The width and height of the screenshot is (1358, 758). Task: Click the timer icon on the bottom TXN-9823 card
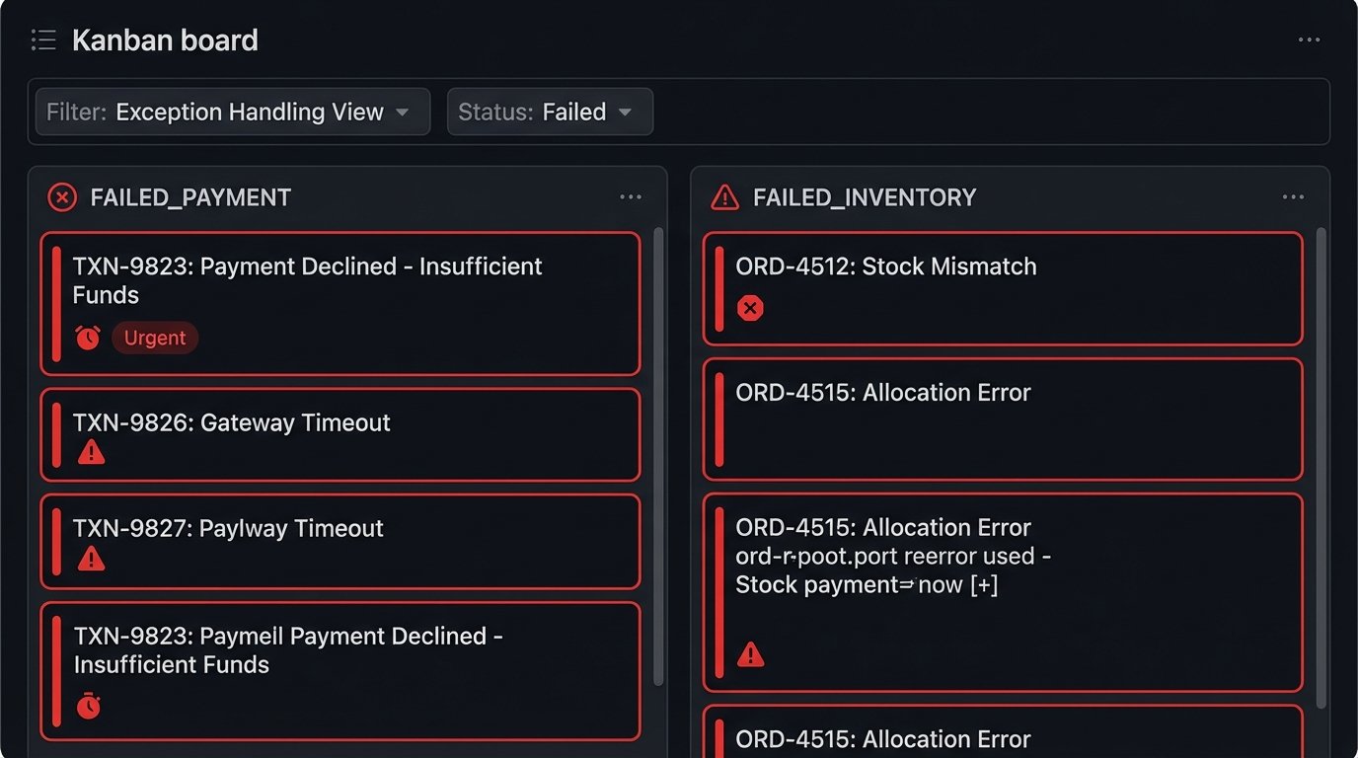[88, 705]
